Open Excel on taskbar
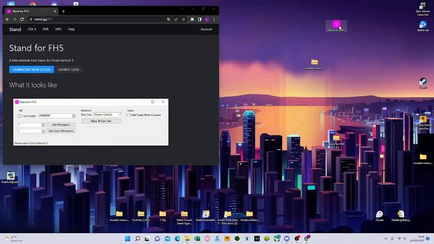 pos(197,239)
